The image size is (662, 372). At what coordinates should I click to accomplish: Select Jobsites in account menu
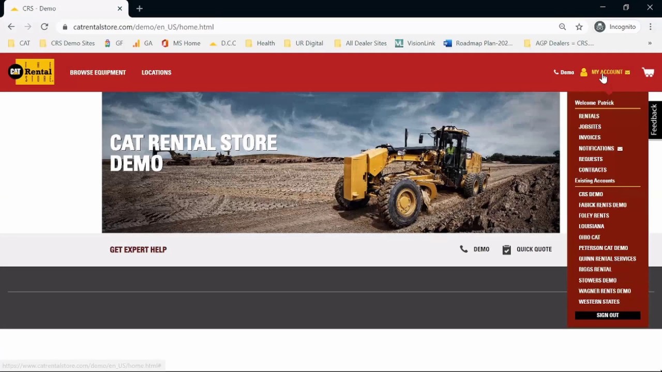click(590, 127)
